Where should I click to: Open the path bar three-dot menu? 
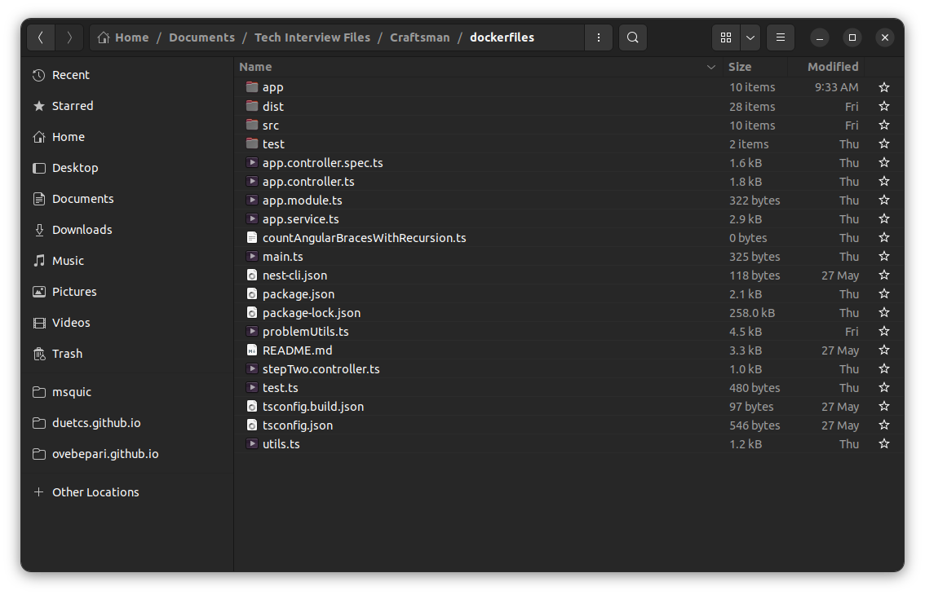point(599,37)
